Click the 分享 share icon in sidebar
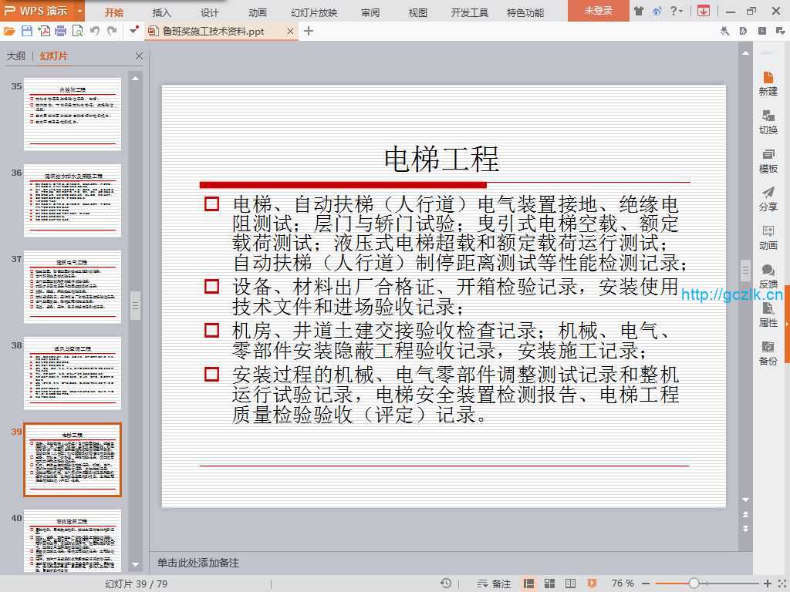The image size is (790, 592). [768, 199]
